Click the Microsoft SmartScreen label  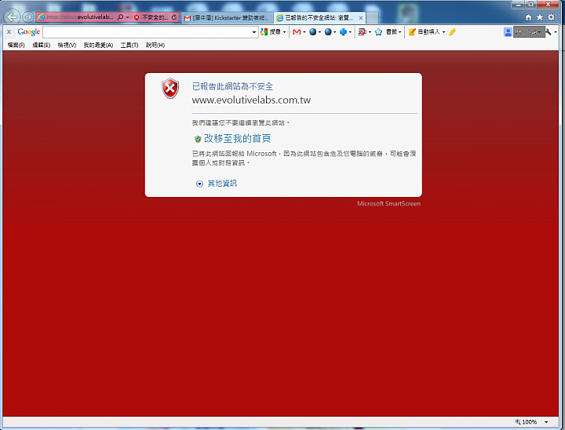point(388,204)
